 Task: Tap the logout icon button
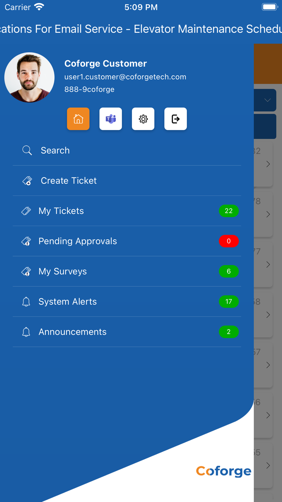point(175,119)
